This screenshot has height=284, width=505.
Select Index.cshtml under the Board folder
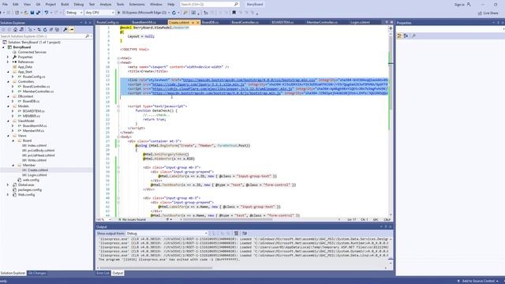[37, 145]
